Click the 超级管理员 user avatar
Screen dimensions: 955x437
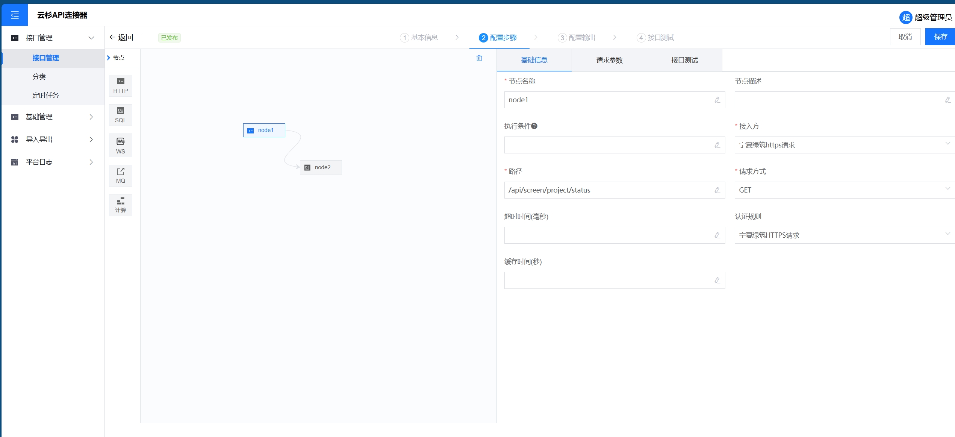(905, 17)
